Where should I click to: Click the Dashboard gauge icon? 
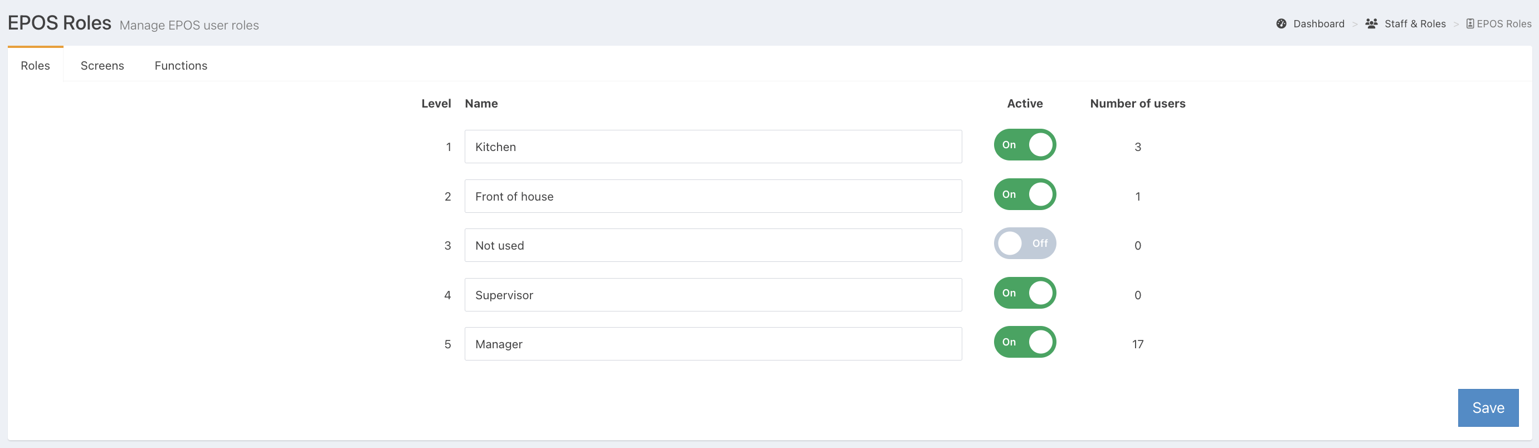coord(1281,24)
